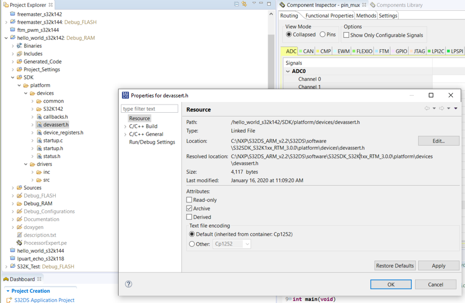Image resolution: width=465 pixels, height=303 pixels.
Task: Toggle the Derived attribute checkbox
Action: coord(189,217)
